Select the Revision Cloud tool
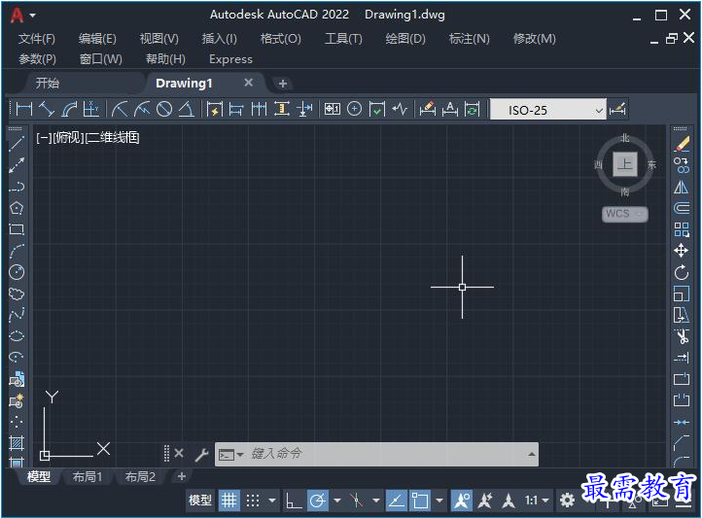Viewport: 702px width, 518px height. click(x=17, y=294)
